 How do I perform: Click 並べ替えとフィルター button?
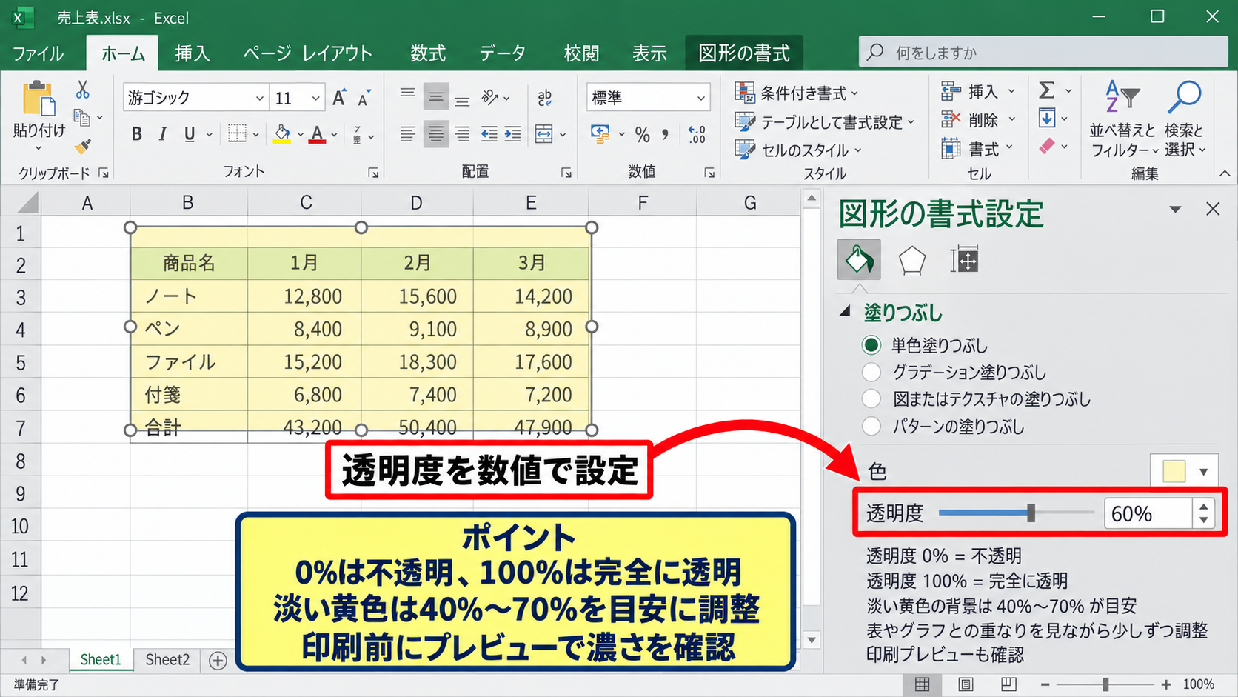click(x=1122, y=119)
